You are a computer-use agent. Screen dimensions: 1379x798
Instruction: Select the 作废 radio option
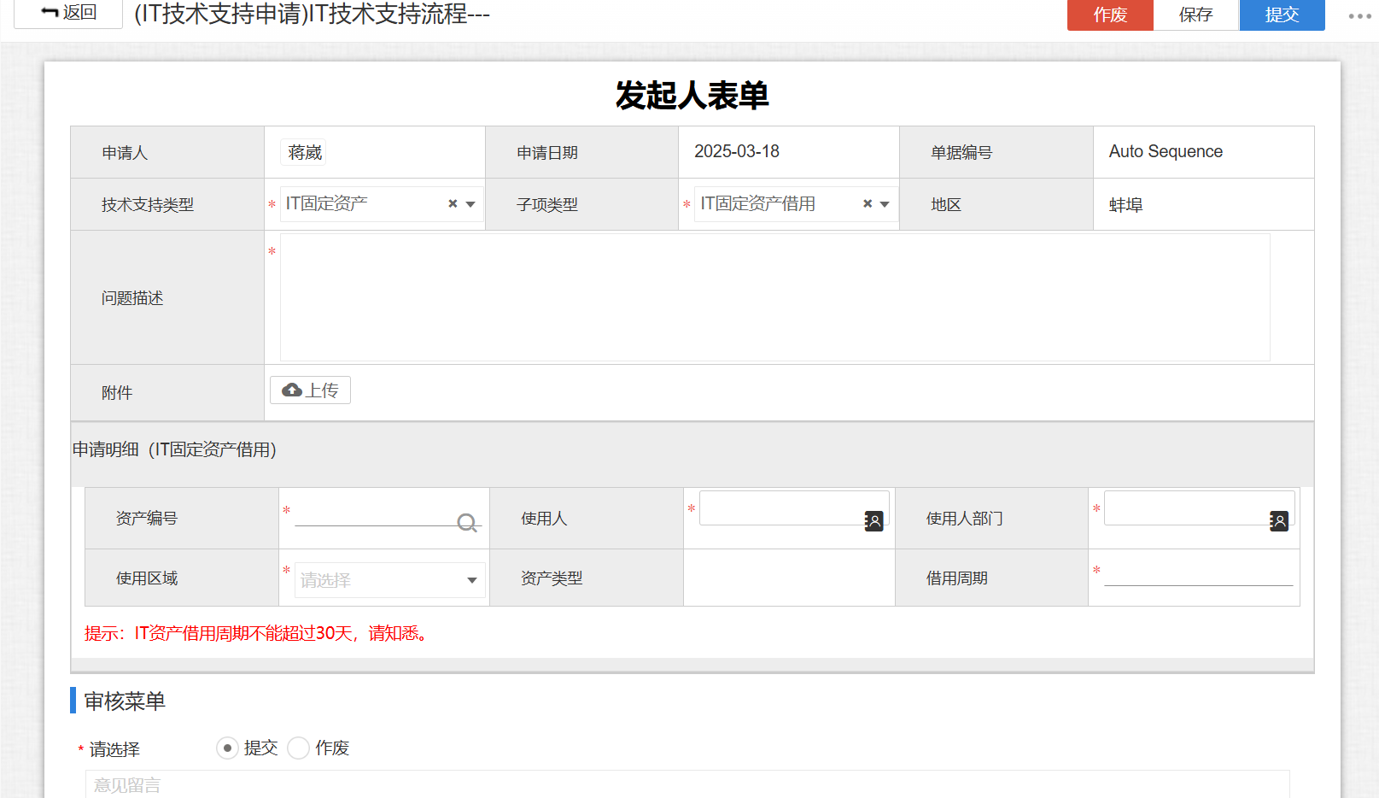(x=298, y=748)
